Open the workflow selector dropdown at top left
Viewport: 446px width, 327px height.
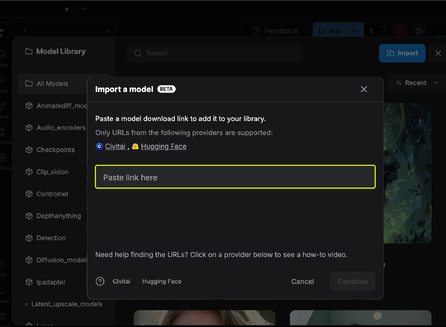(108, 30)
